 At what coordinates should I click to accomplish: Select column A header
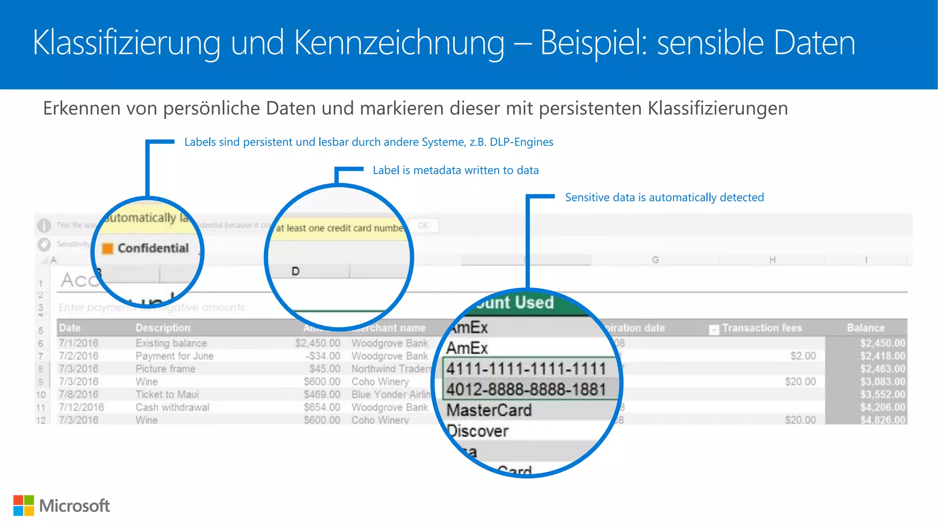pos(54,260)
